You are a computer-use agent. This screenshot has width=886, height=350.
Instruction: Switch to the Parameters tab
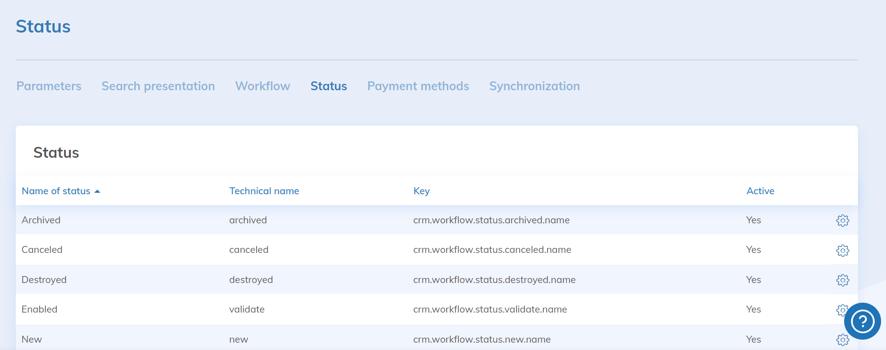coord(49,86)
